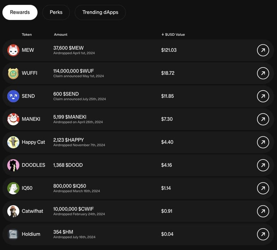Click the 1,368 $DOOD amount

(x=68, y=165)
